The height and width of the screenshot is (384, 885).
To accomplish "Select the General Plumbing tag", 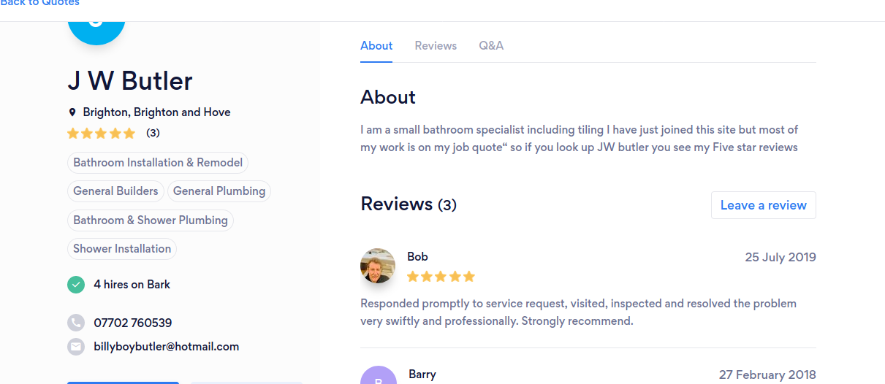I will 219,191.
